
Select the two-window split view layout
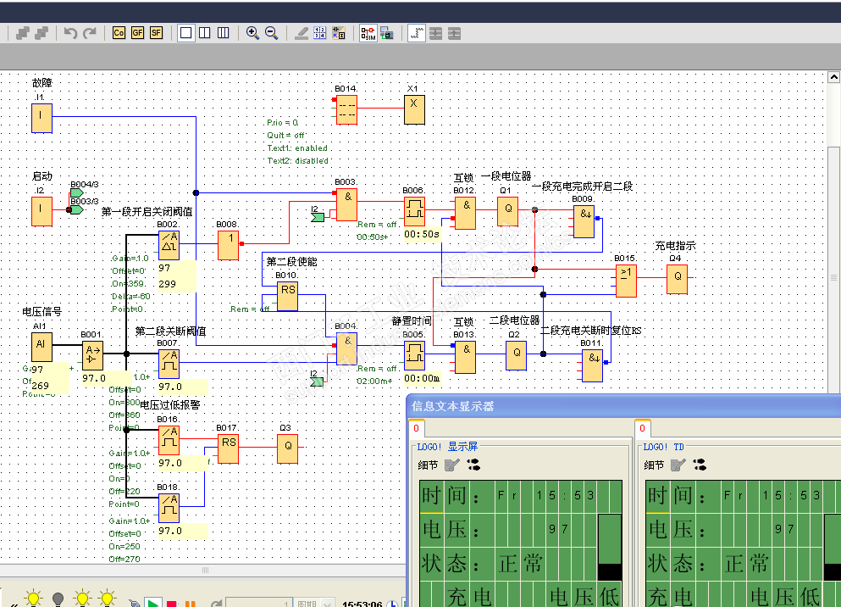[x=205, y=33]
